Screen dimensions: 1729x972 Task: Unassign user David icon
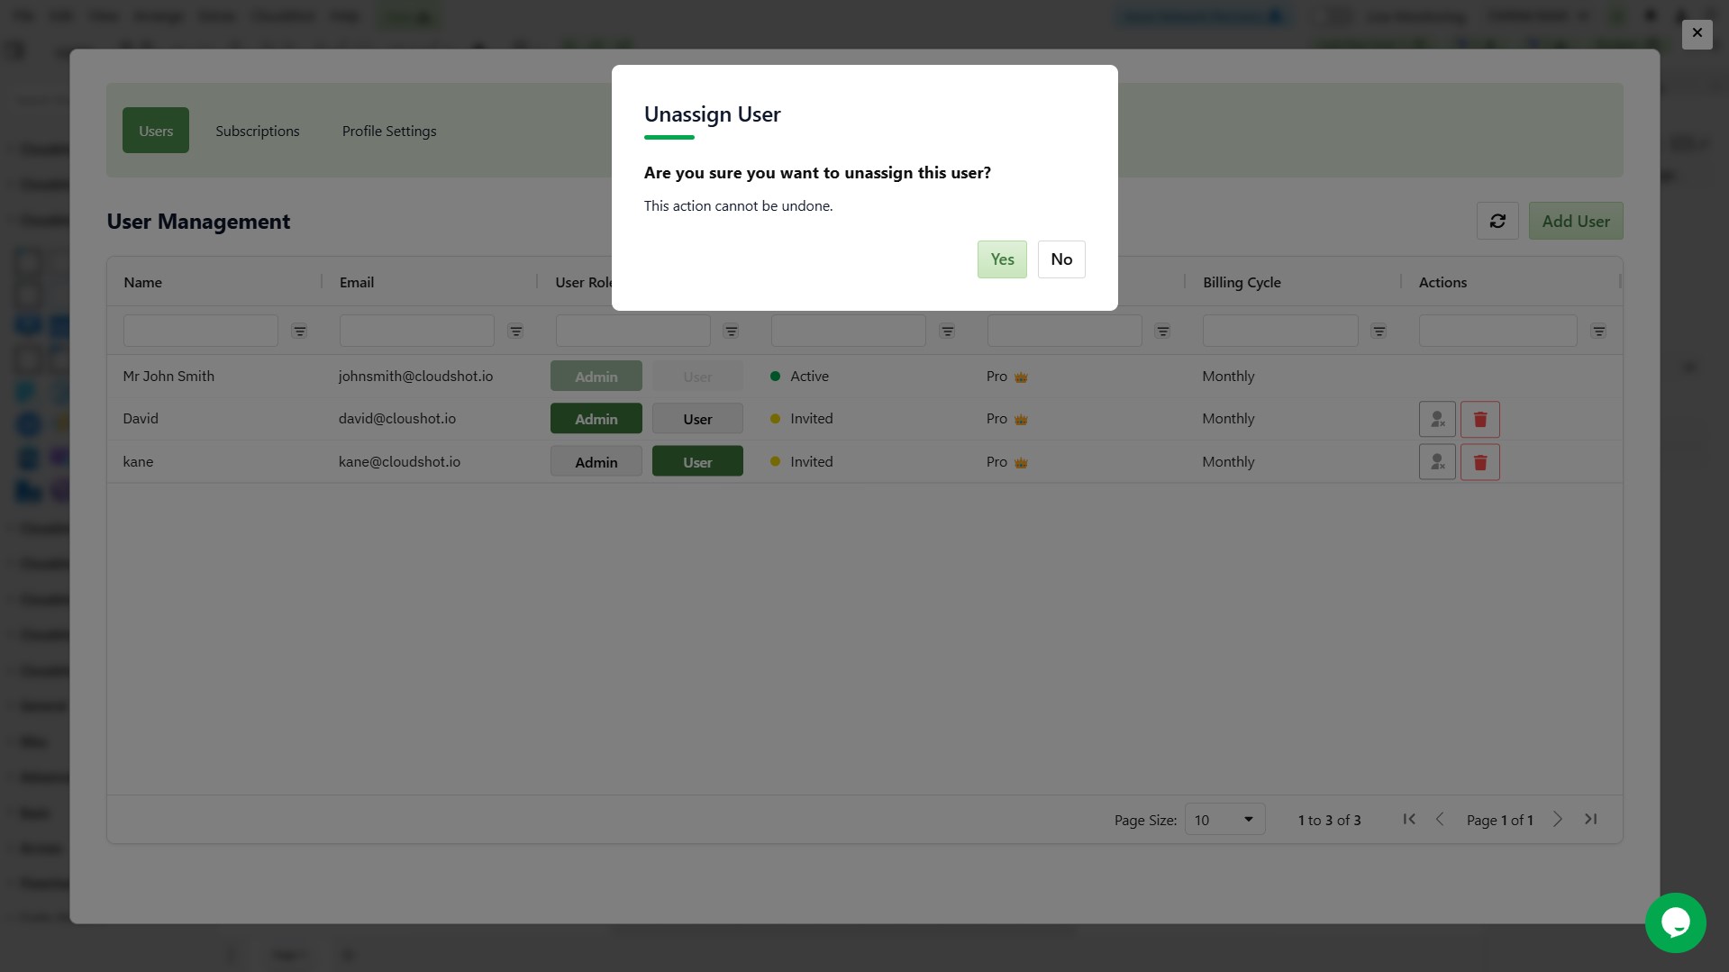click(x=1437, y=419)
